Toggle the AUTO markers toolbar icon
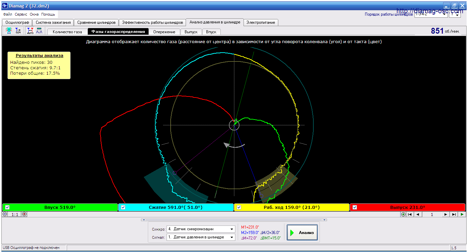This screenshot has width=468, height=252. click(x=30, y=31)
